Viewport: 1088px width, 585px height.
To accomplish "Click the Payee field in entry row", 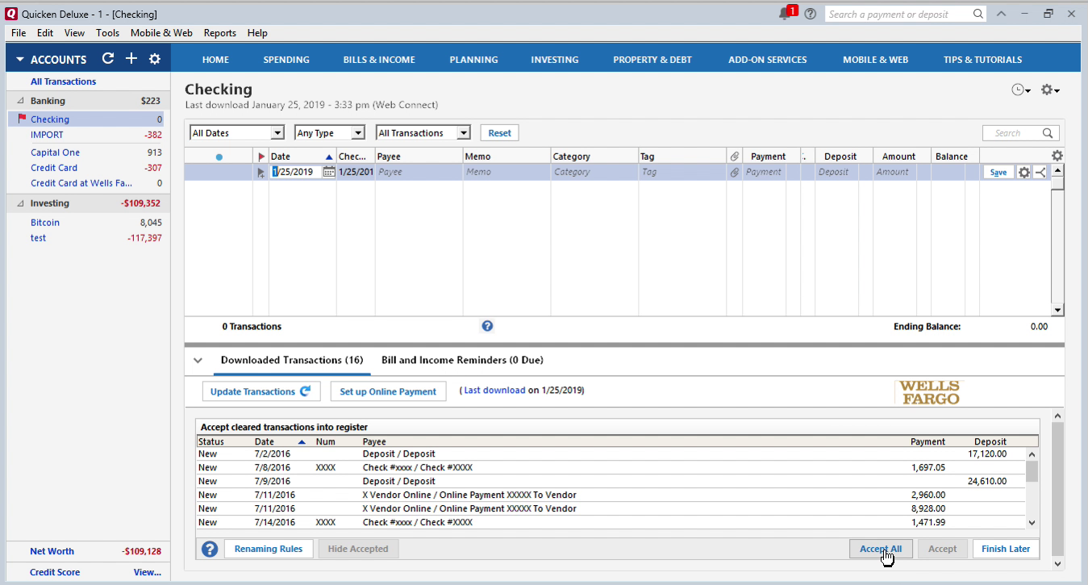I will (x=419, y=172).
